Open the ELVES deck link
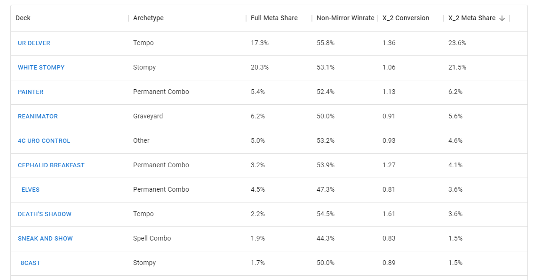 (x=31, y=190)
